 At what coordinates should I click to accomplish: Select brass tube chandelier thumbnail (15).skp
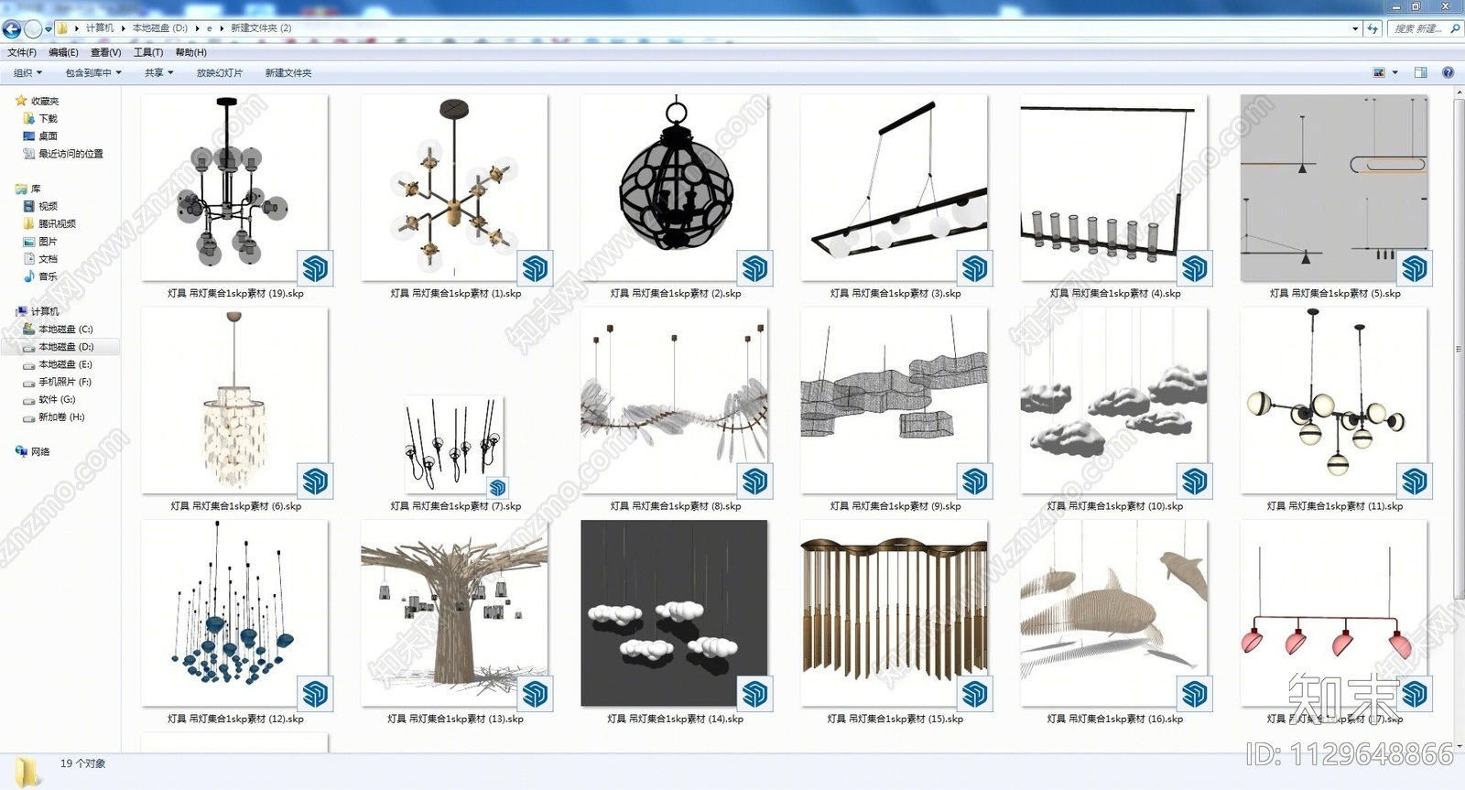[x=895, y=613]
